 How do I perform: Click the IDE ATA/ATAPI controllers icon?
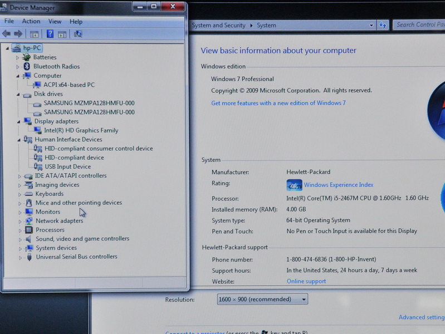pos(28,176)
